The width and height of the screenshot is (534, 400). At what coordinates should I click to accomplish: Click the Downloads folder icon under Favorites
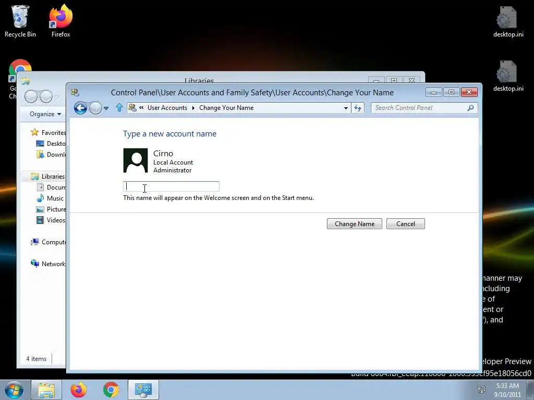pyautogui.click(x=40, y=154)
